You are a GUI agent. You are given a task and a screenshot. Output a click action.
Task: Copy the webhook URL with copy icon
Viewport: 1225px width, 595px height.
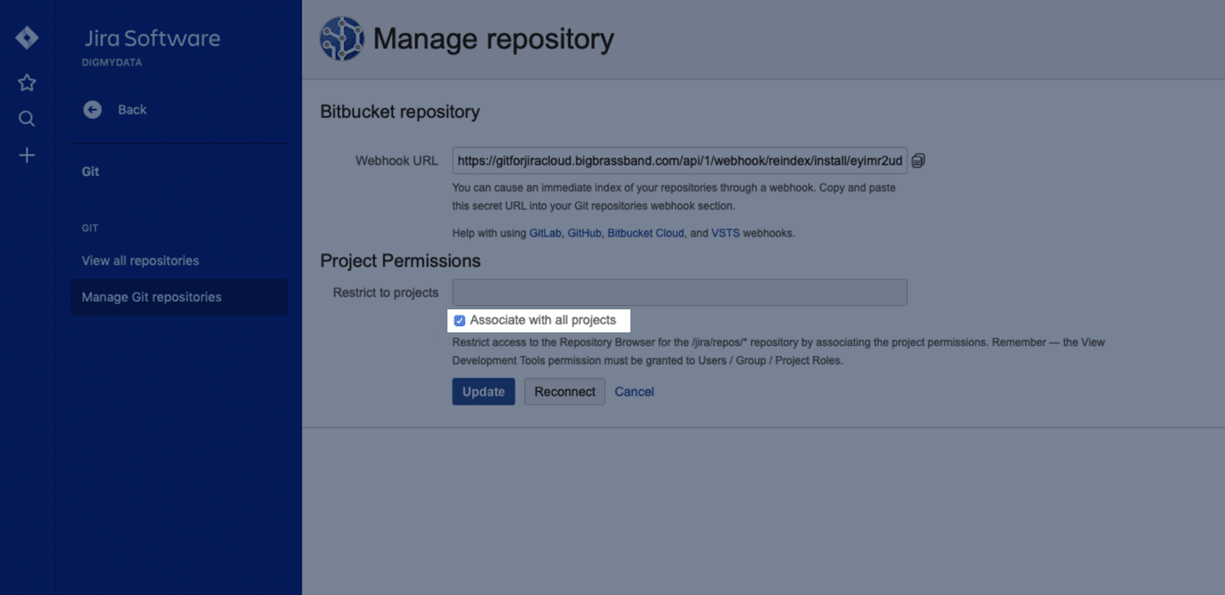(x=918, y=161)
